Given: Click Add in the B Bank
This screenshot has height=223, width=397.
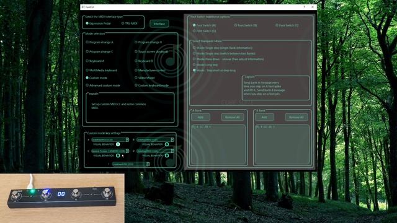Looking at the screenshot, I should (x=264, y=117).
